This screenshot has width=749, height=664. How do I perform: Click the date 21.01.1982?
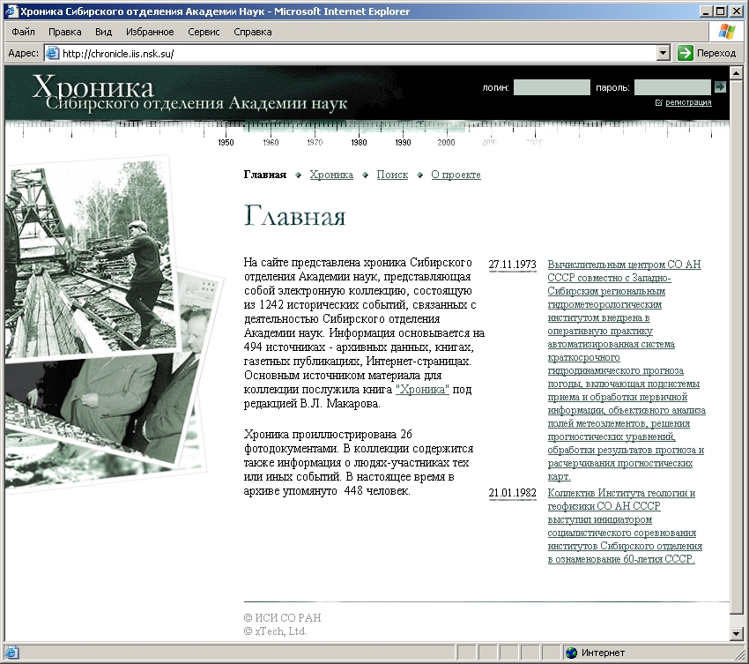[x=512, y=493]
